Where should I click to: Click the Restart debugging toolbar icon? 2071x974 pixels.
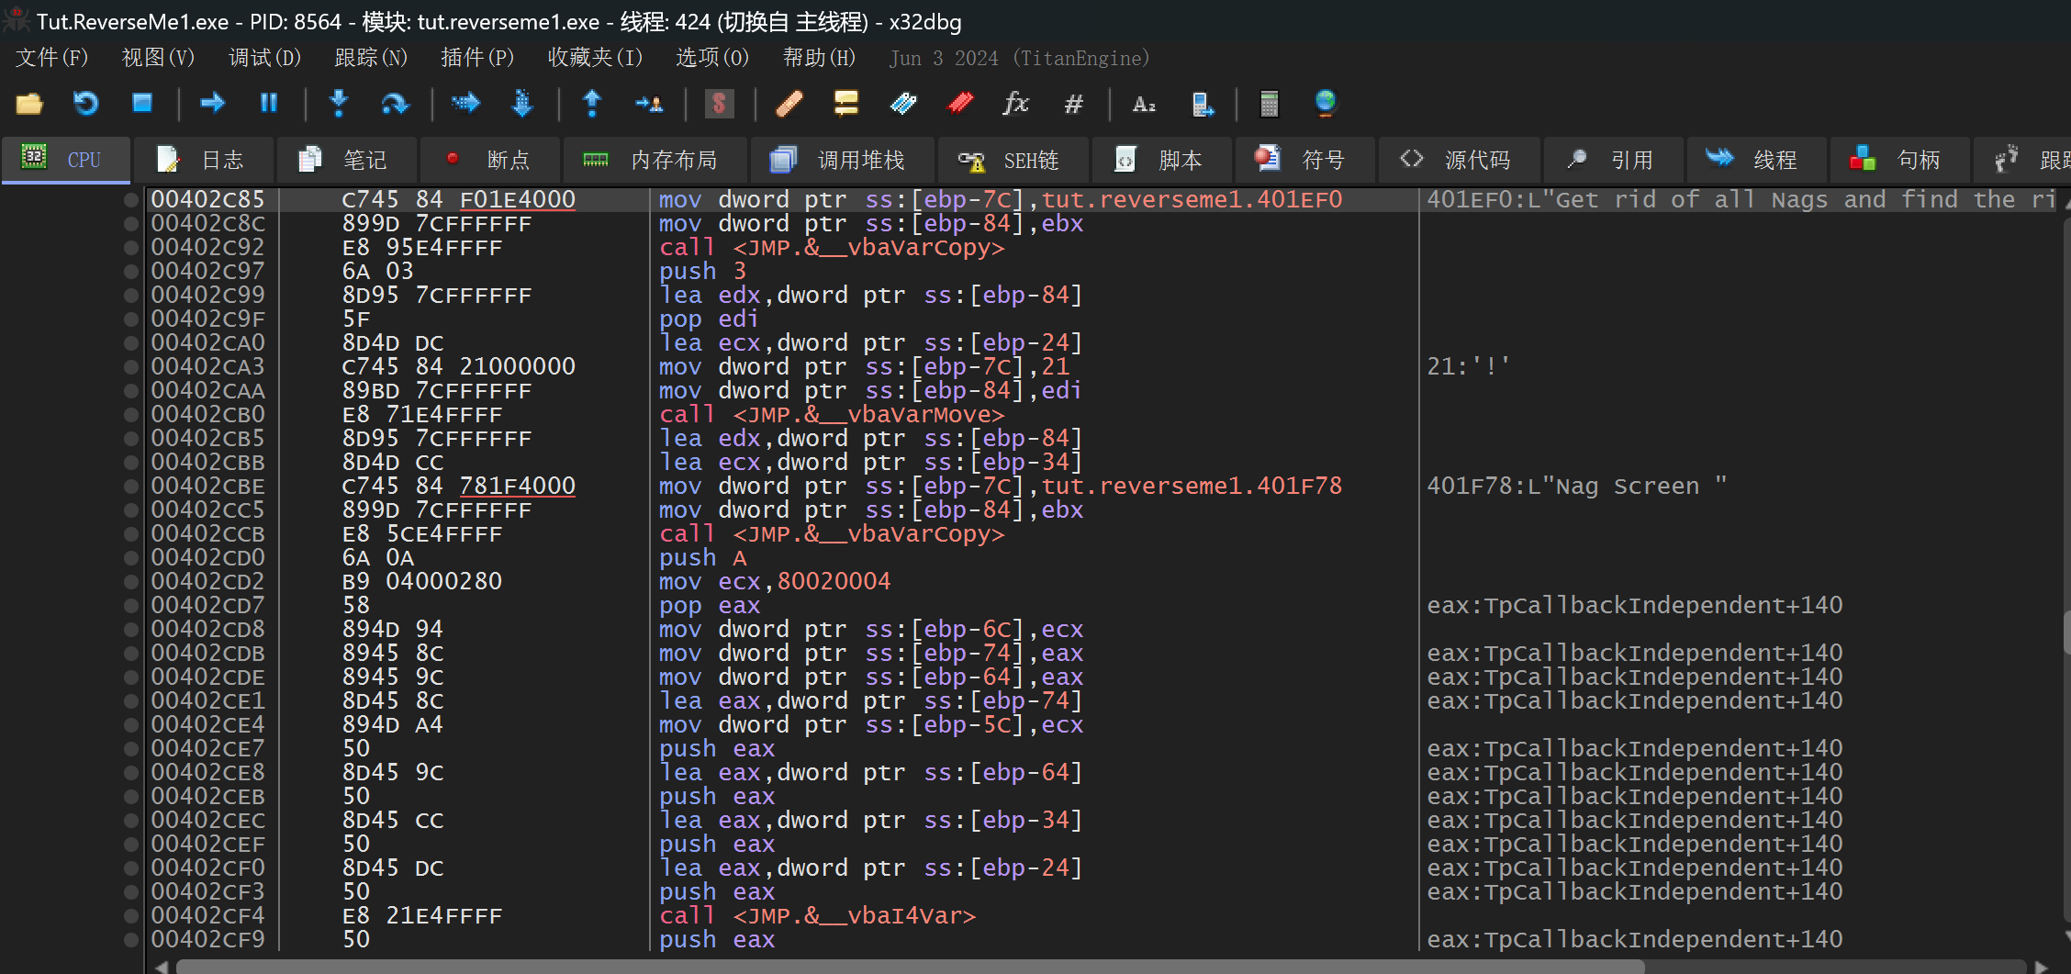click(85, 104)
